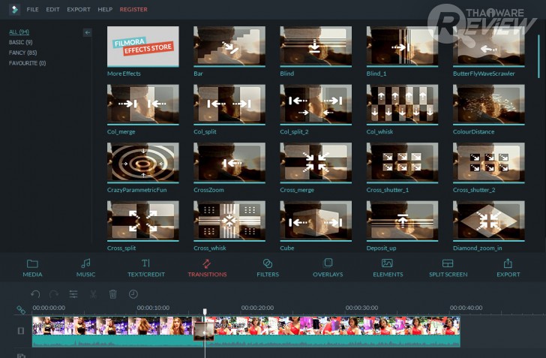Pick the Col_whisk transition
546x358 pixels.
coord(402,104)
